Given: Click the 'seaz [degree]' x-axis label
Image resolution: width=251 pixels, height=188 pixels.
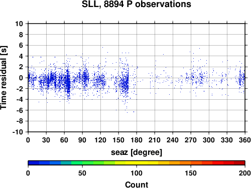Looking at the screenshot, I should click(137, 152).
